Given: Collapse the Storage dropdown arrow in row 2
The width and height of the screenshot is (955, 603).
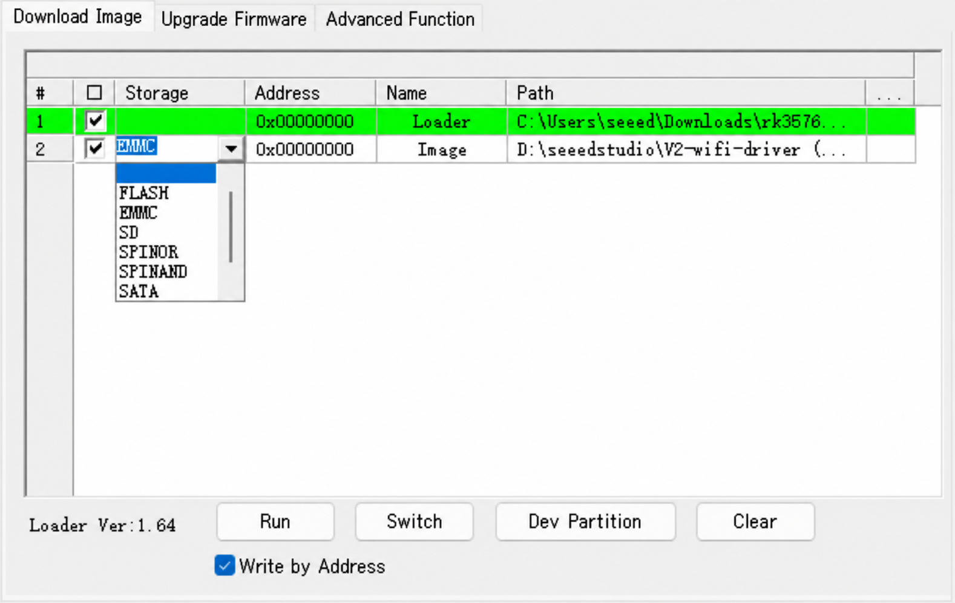Looking at the screenshot, I should [x=231, y=149].
